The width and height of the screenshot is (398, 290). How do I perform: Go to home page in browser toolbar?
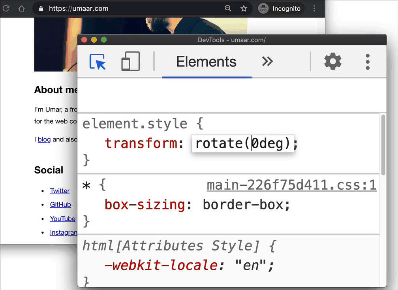pos(22,8)
